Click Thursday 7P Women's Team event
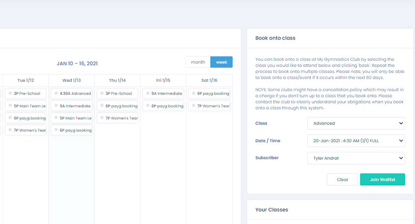 click(x=118, y=118)
